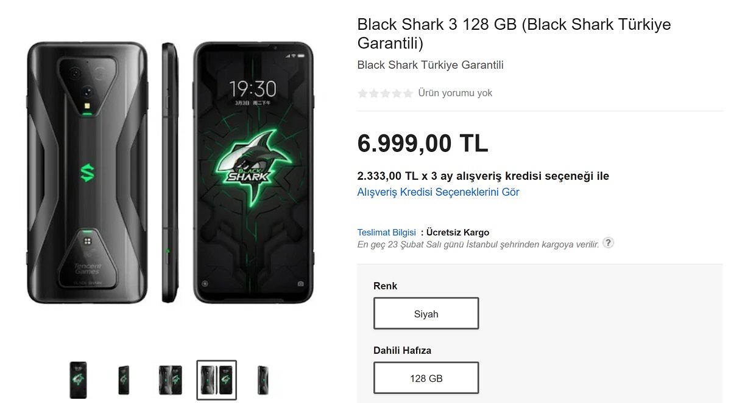Image resolution: width=731 pixels, height=403 pixels.
Task: View last thumbnail of phone side angle
Action: point(263,380)
